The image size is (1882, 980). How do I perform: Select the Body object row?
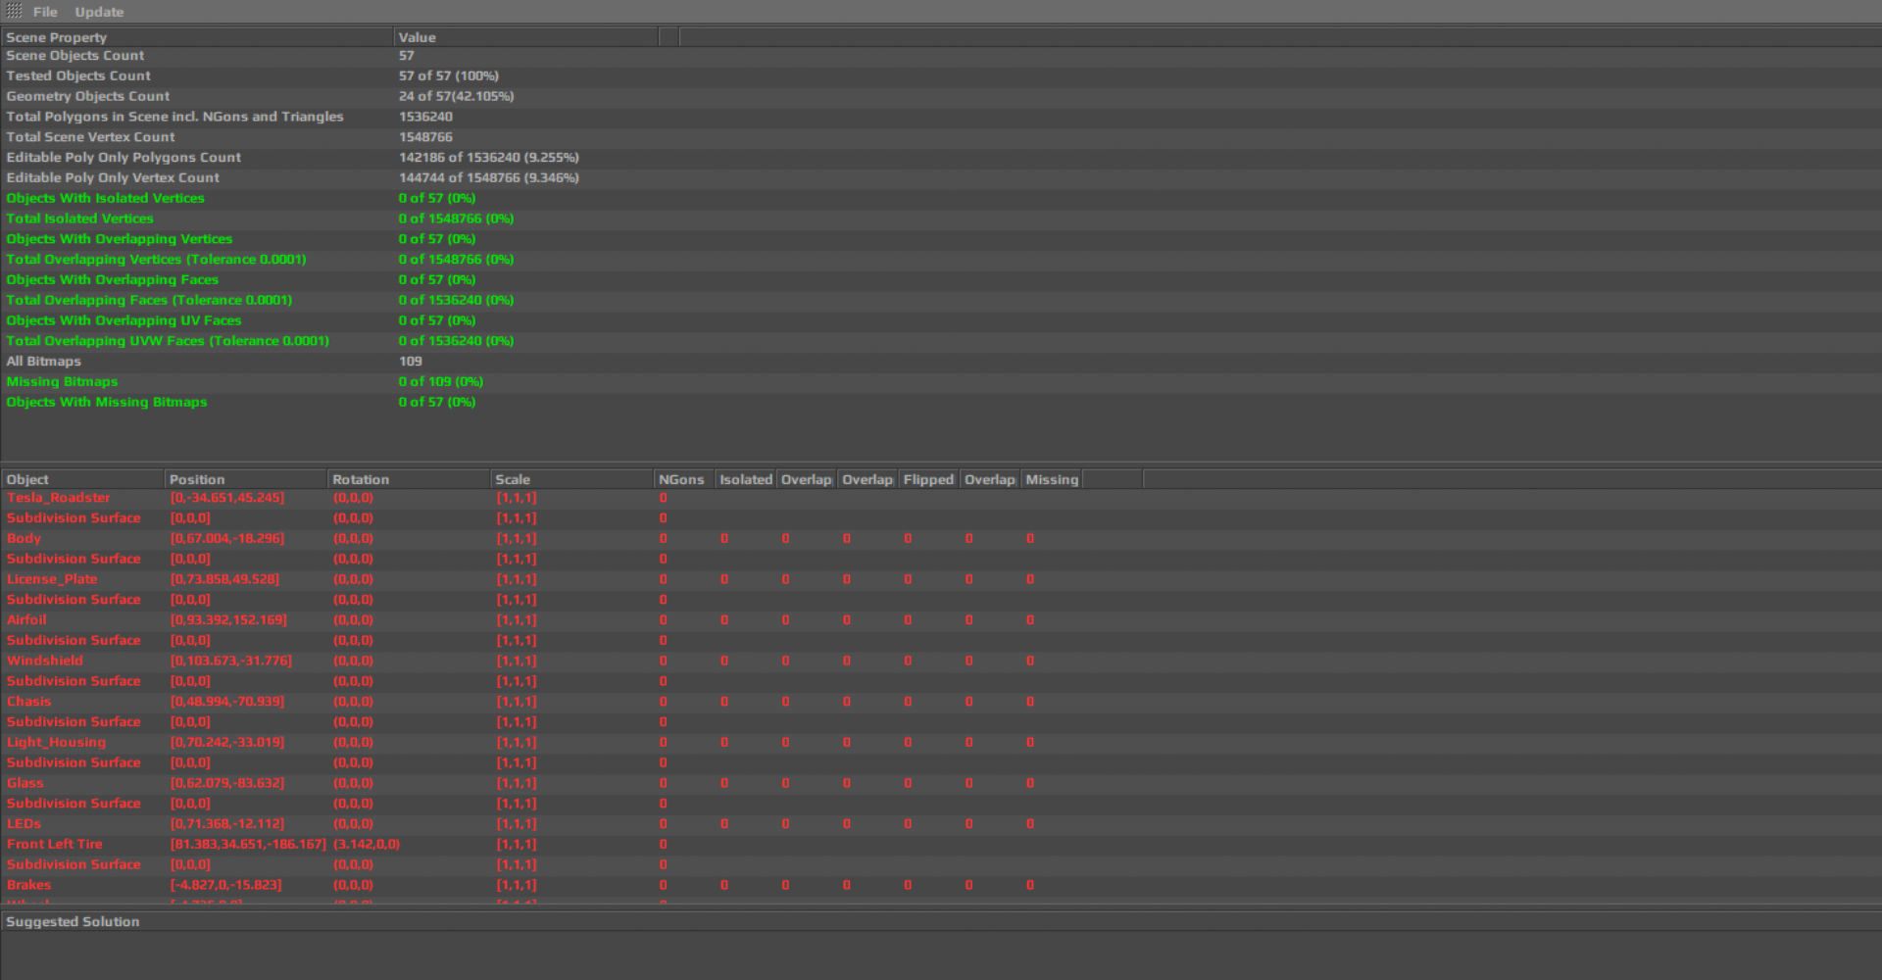[x=941, y=538]
